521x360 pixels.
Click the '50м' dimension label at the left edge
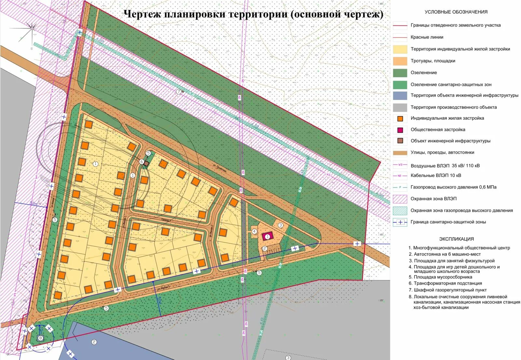34,203
